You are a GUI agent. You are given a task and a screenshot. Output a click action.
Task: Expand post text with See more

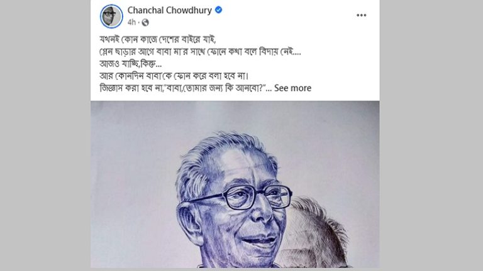[292, 88]
